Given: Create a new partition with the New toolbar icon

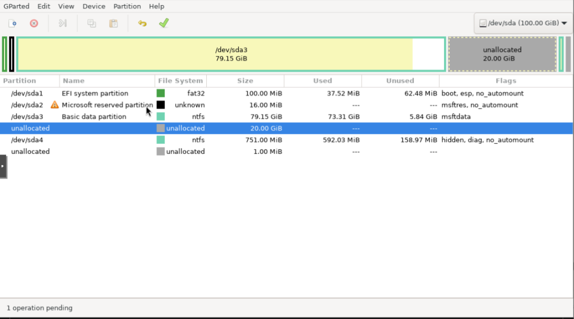Looking at the screenshot, I should tap(12, 24).
